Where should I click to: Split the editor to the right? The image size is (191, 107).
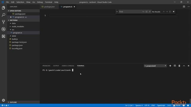(184, 7)
